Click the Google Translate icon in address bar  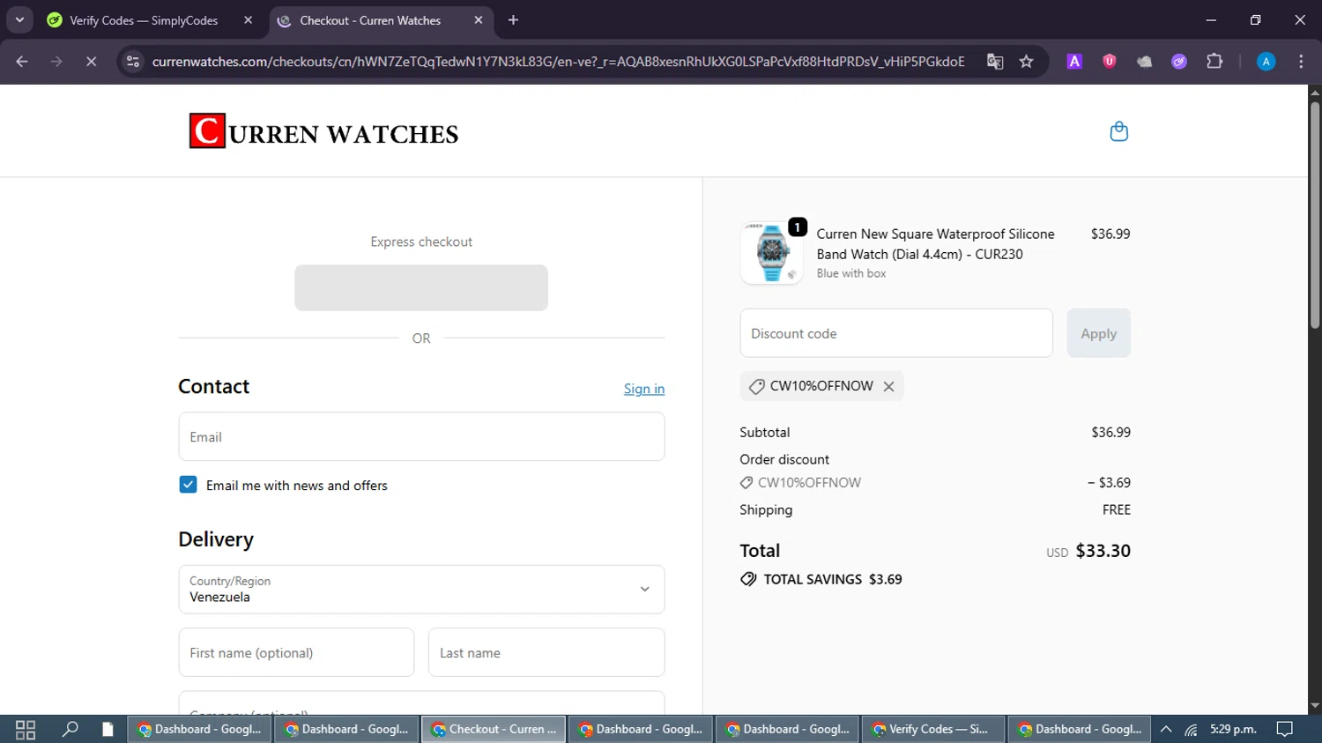pyautogui.click(x=995, y=62)
